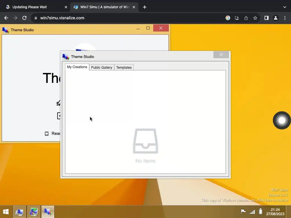Open the Action Center flag icon

pyautogui.click(x=243, y=211)
